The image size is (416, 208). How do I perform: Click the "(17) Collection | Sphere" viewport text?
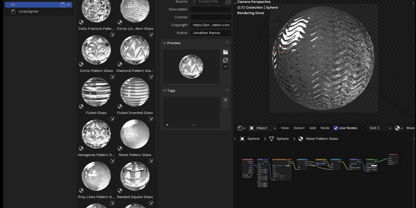click(x=257, y=7)
